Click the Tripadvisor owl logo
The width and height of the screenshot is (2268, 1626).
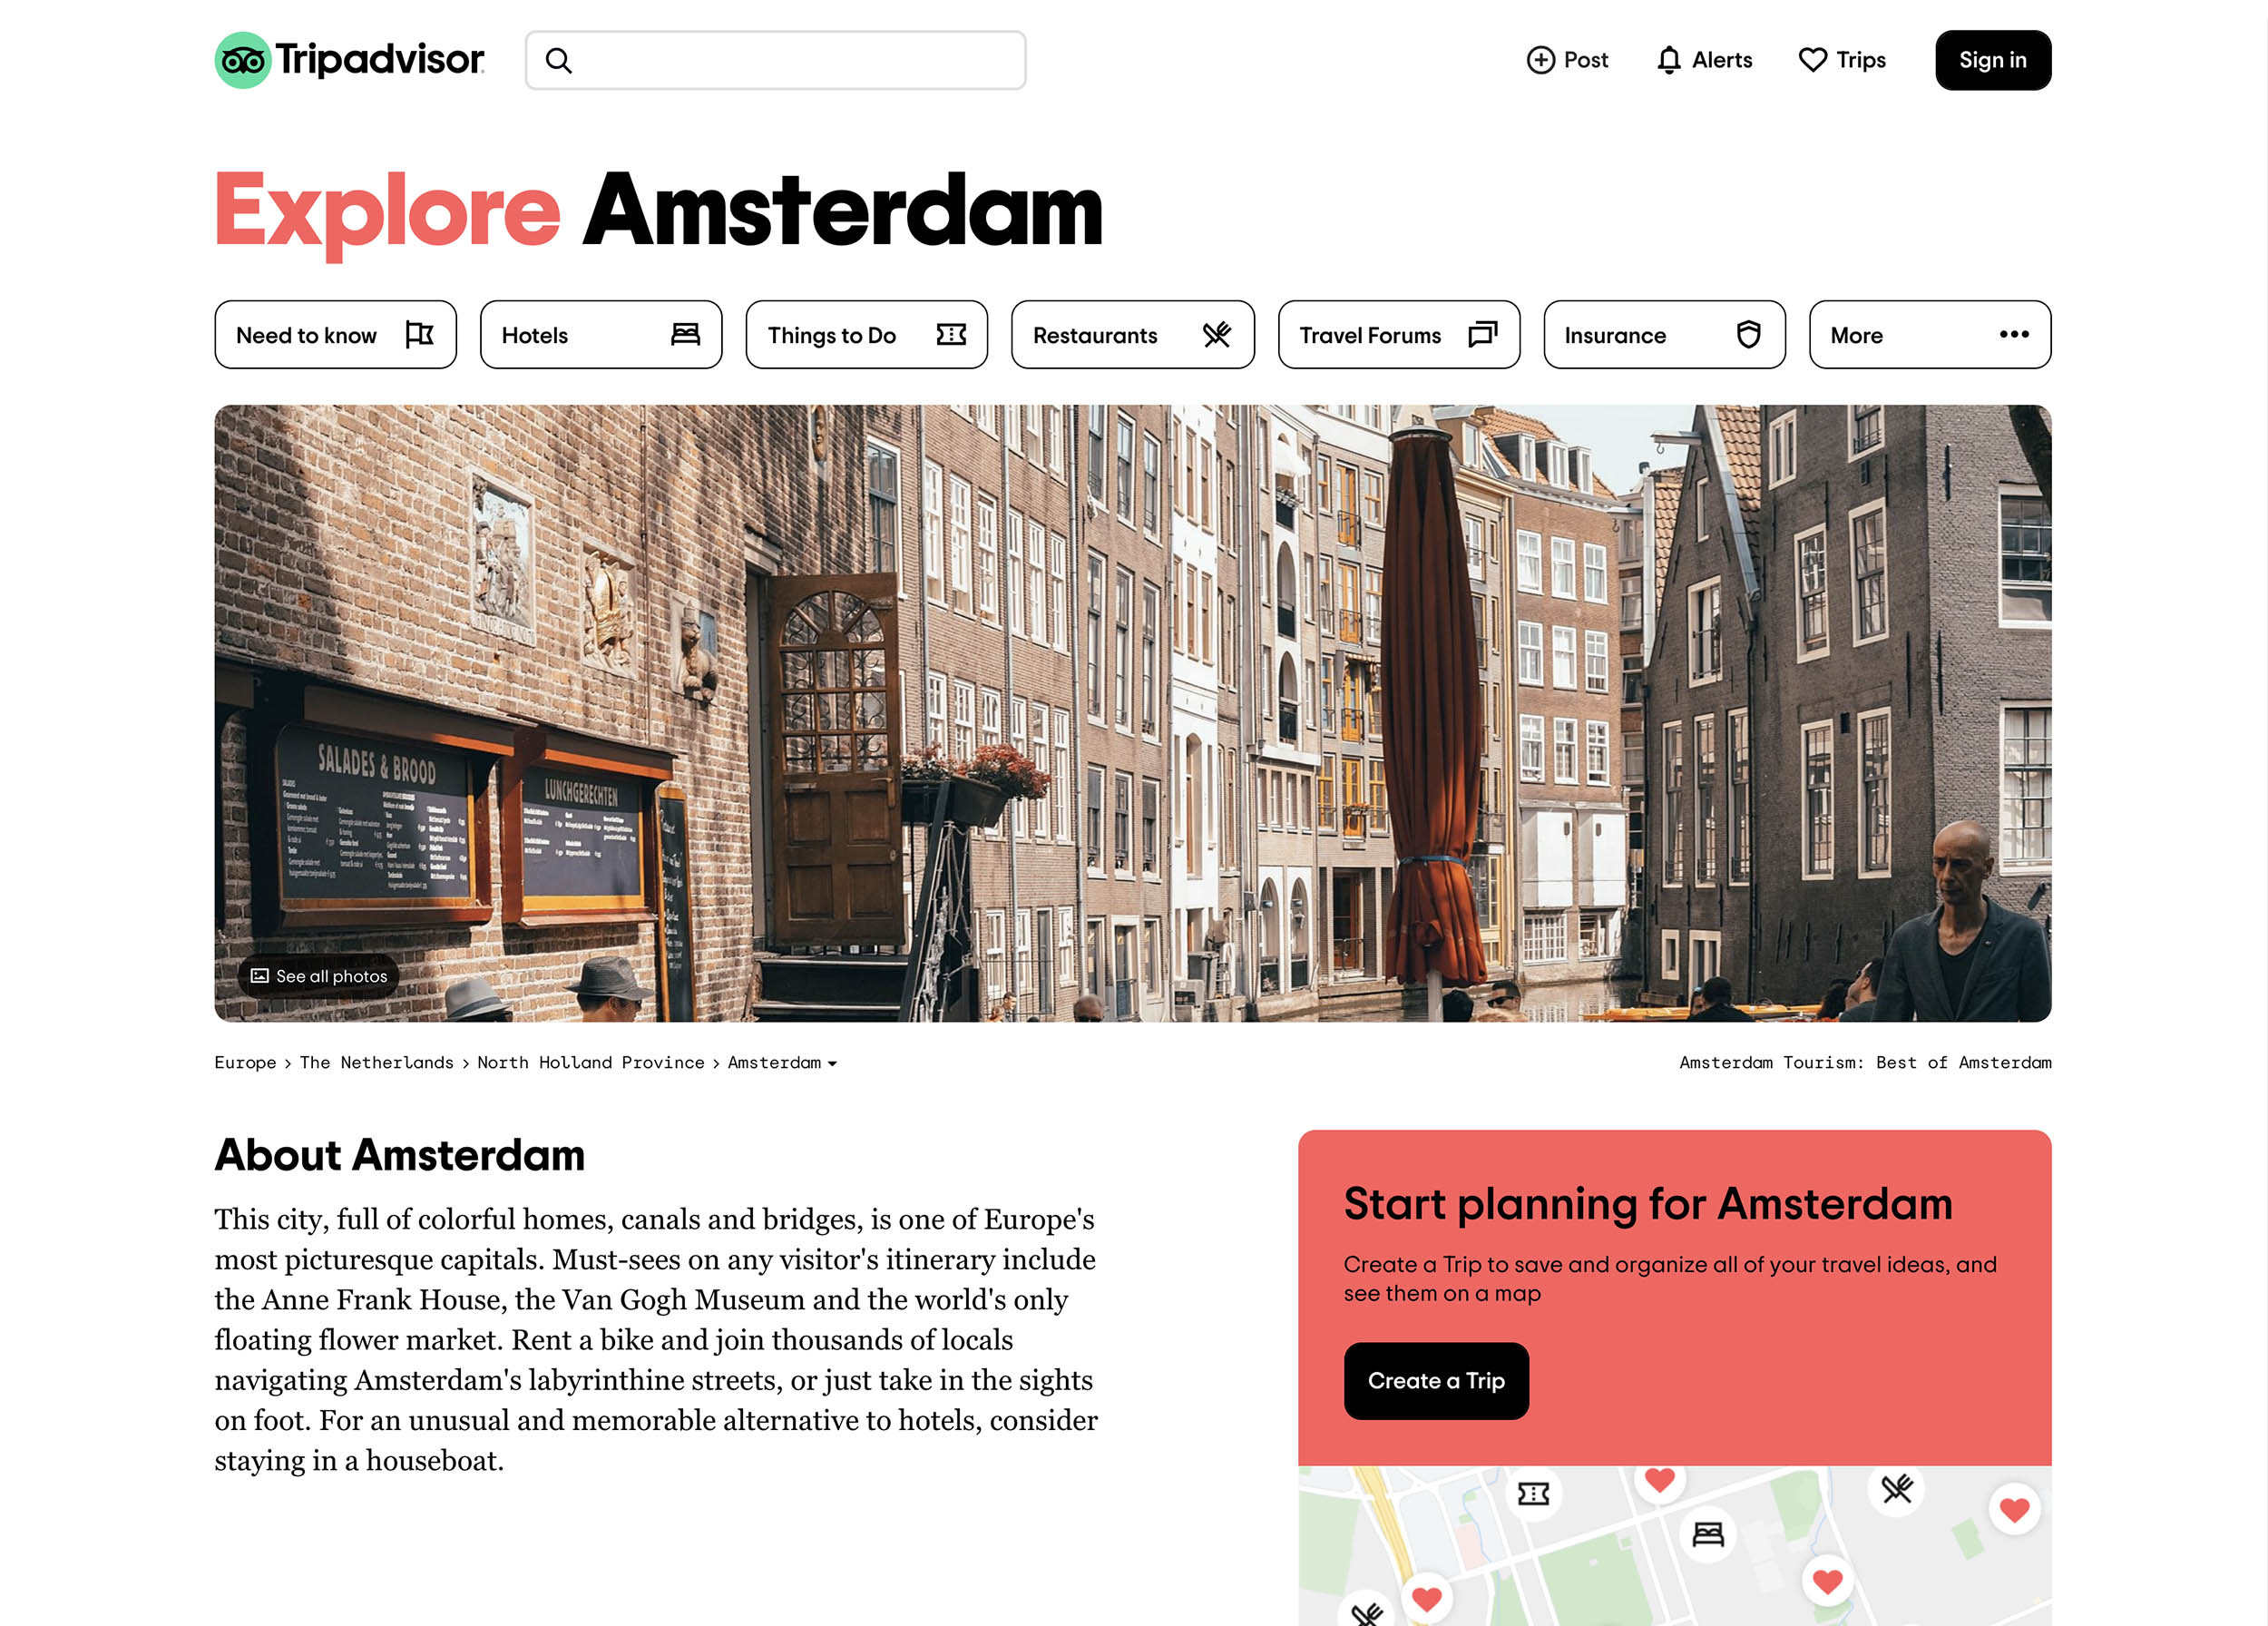243,60
